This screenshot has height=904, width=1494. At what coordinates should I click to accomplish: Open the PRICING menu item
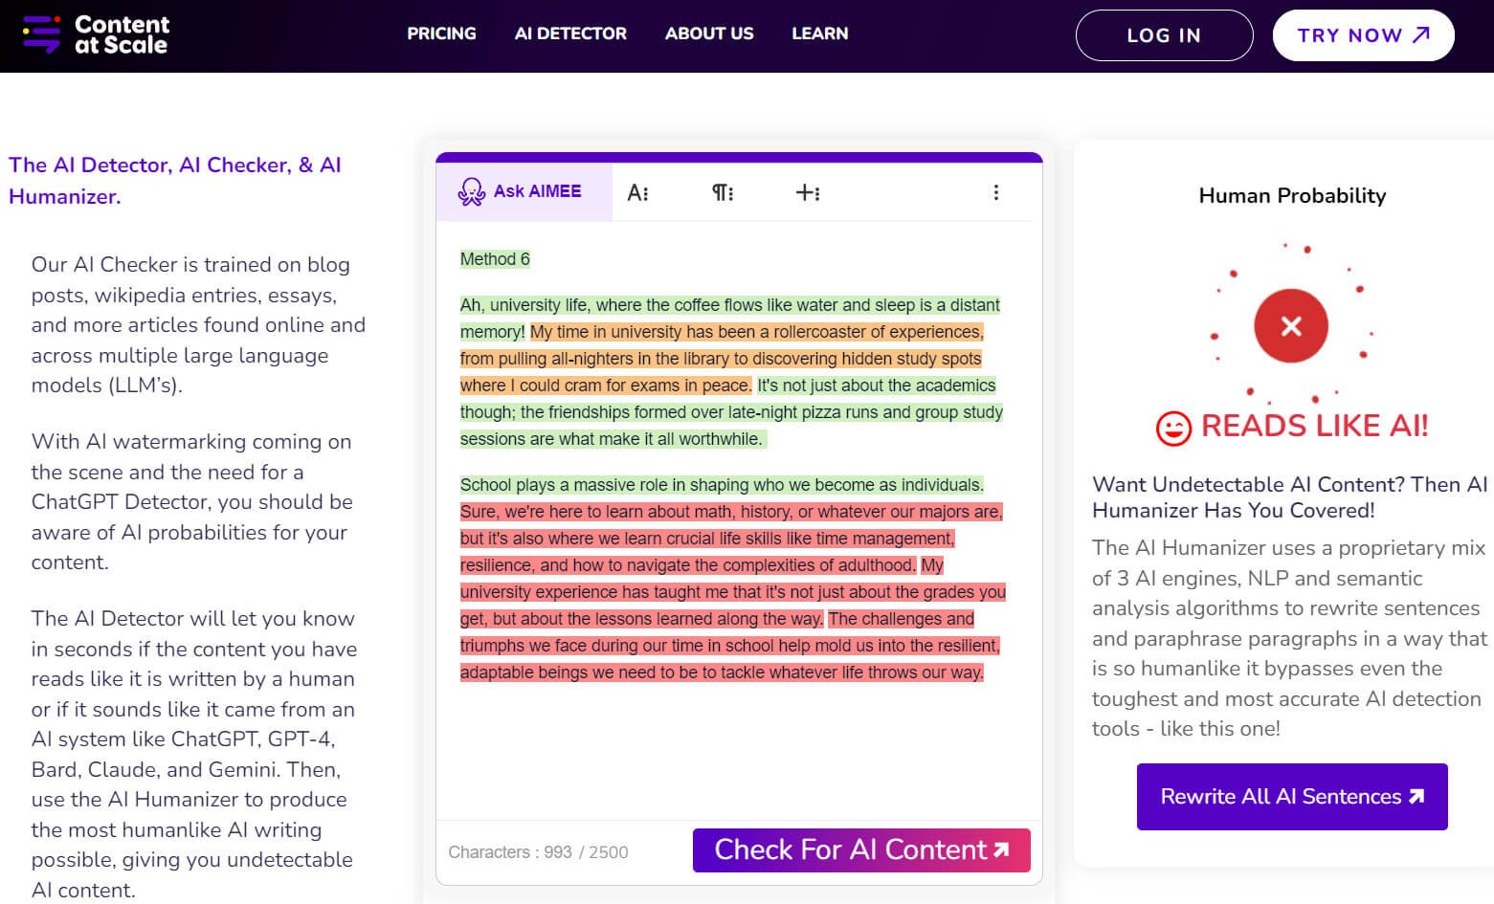coord(441,33)
